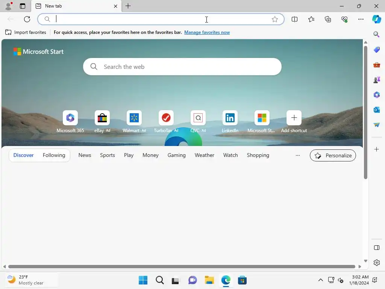Open Split screen view icon
Viewport: 385px width, 289px height.
[294, 19]
